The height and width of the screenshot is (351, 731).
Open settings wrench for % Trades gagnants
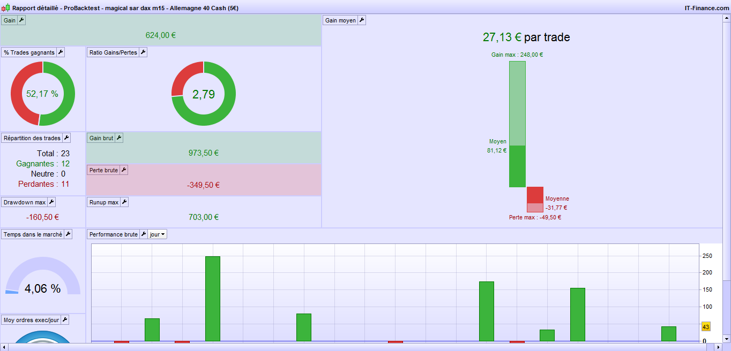pos(61,52)
